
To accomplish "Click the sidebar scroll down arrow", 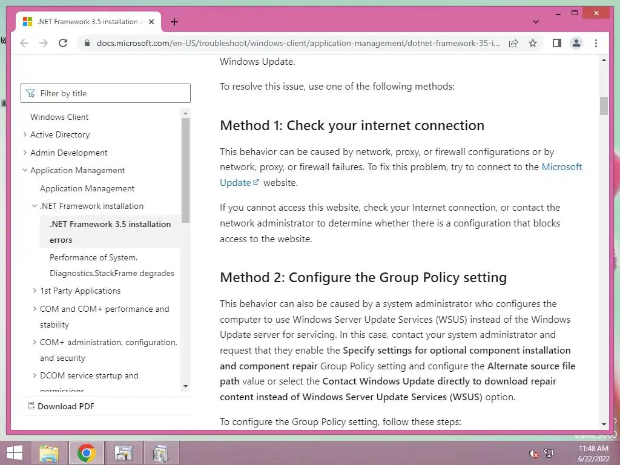I will pyautogui.click(x=185, y=386).
